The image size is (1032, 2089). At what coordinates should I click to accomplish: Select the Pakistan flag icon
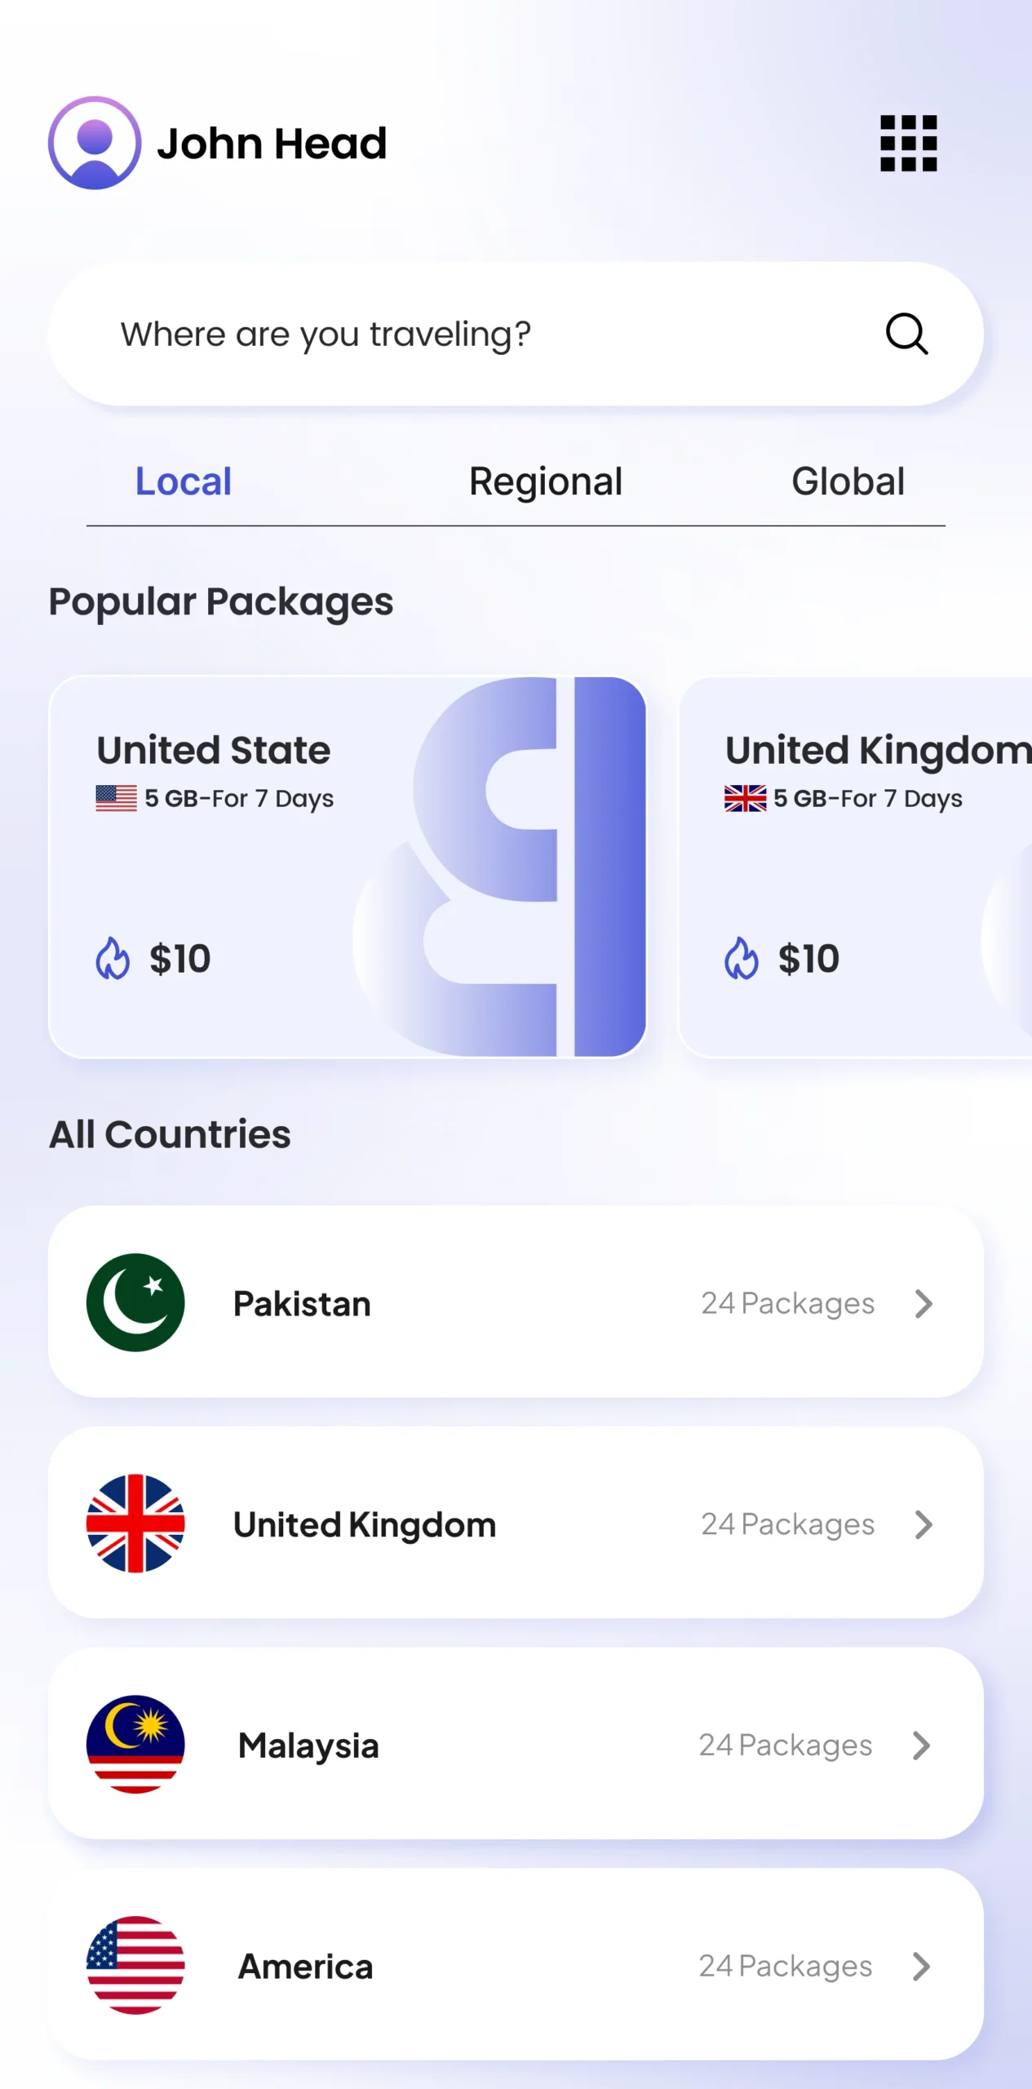(135, 1302)
